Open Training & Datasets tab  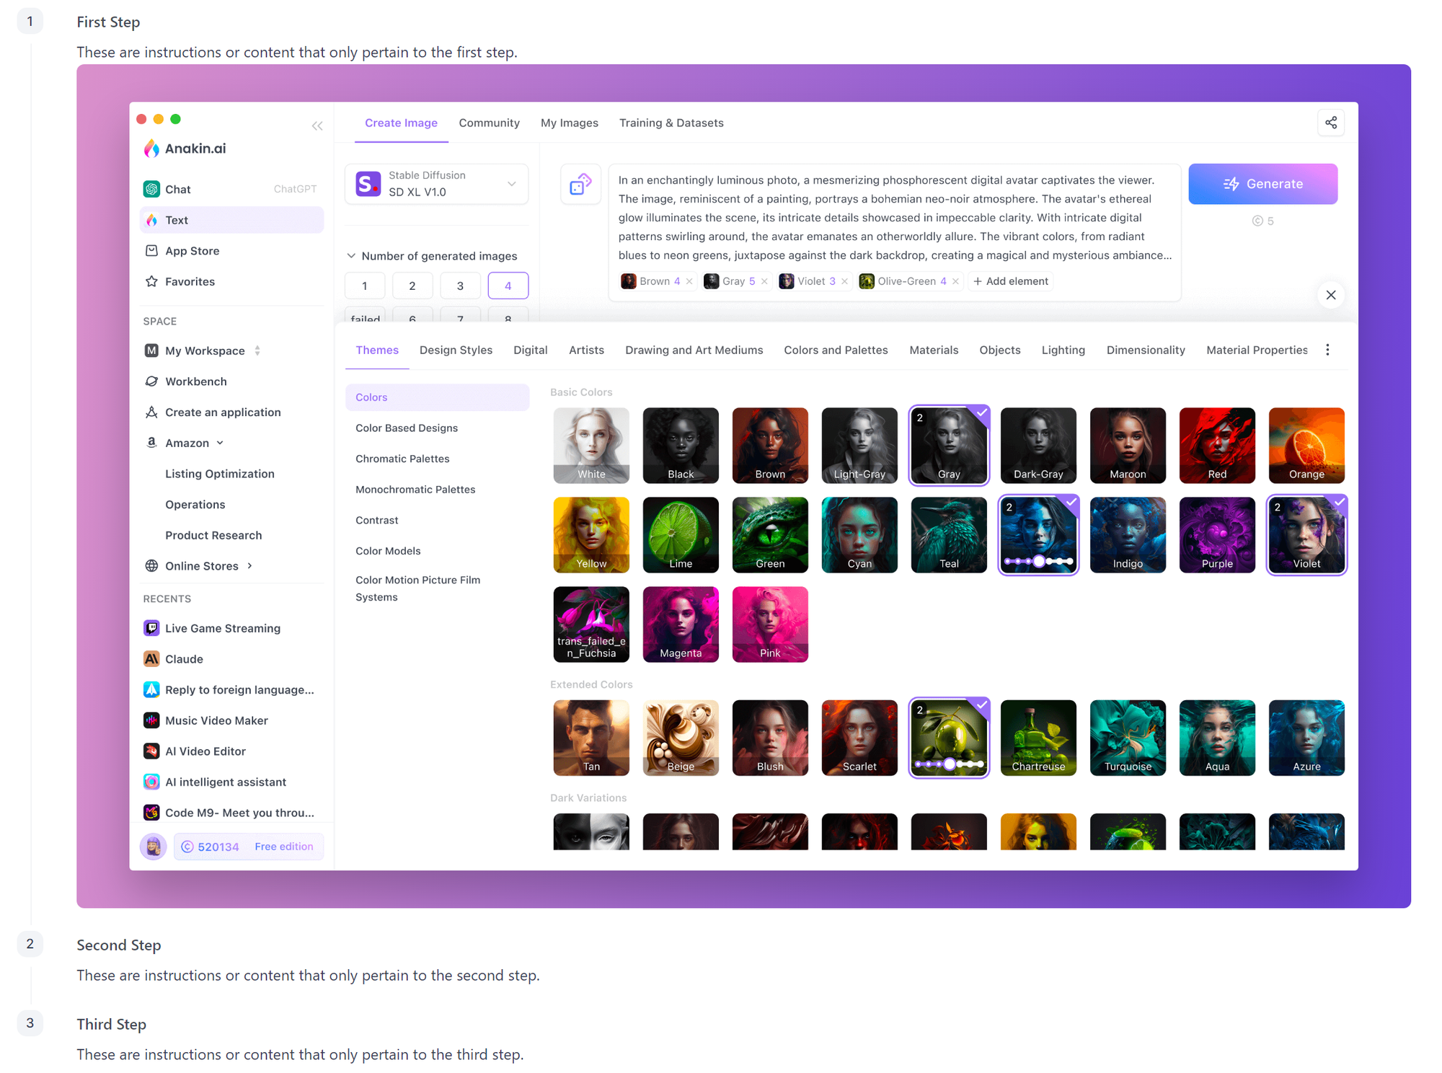671,123
